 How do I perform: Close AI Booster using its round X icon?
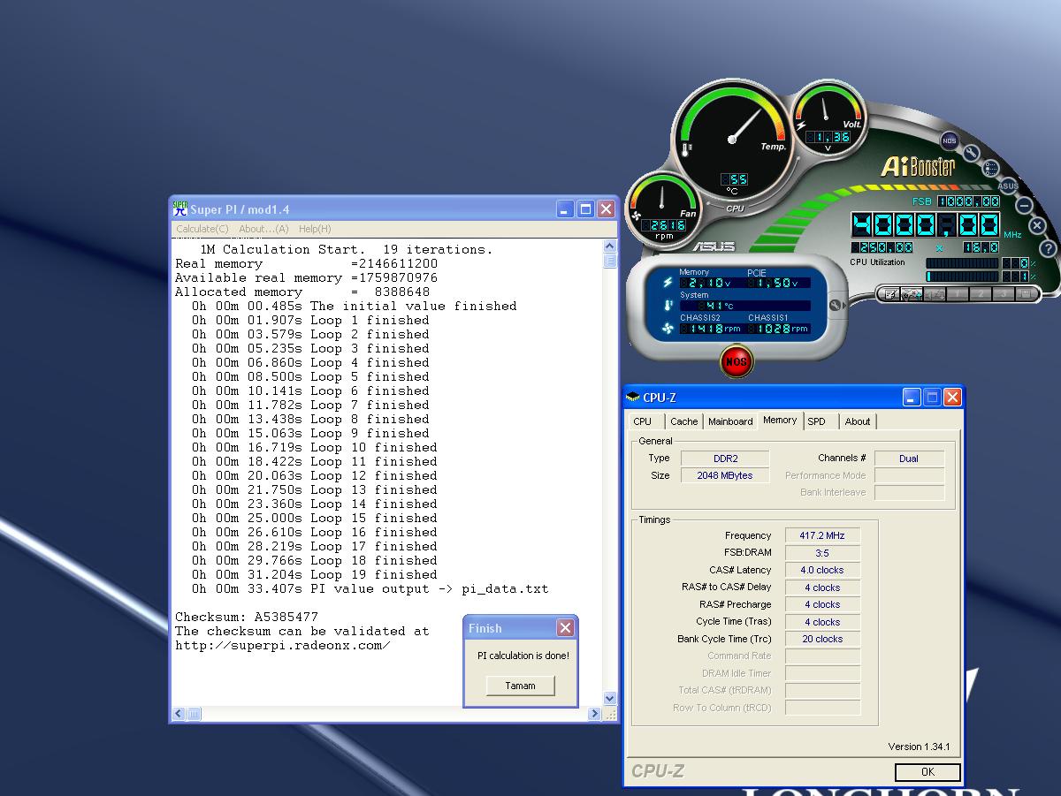(x=1037, y=225)
